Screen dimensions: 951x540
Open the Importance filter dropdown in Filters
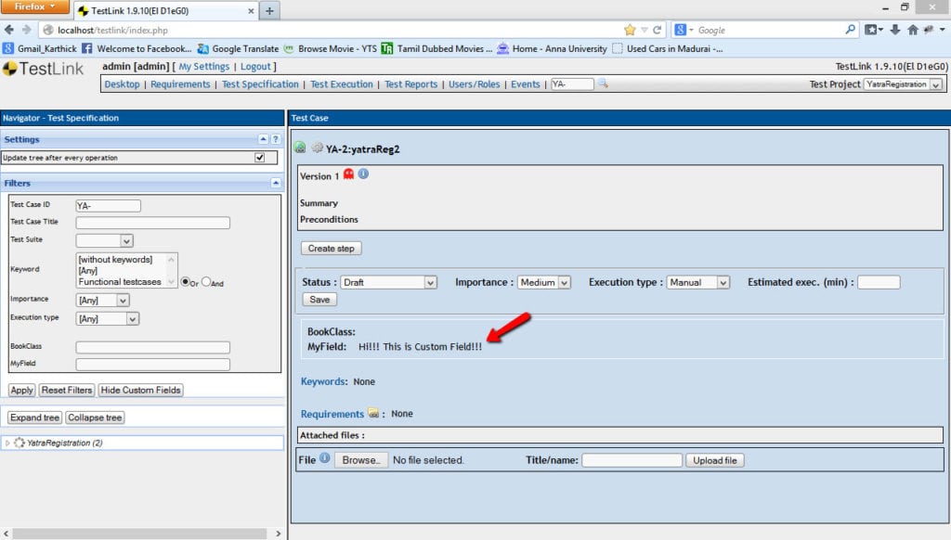point(102,300)
